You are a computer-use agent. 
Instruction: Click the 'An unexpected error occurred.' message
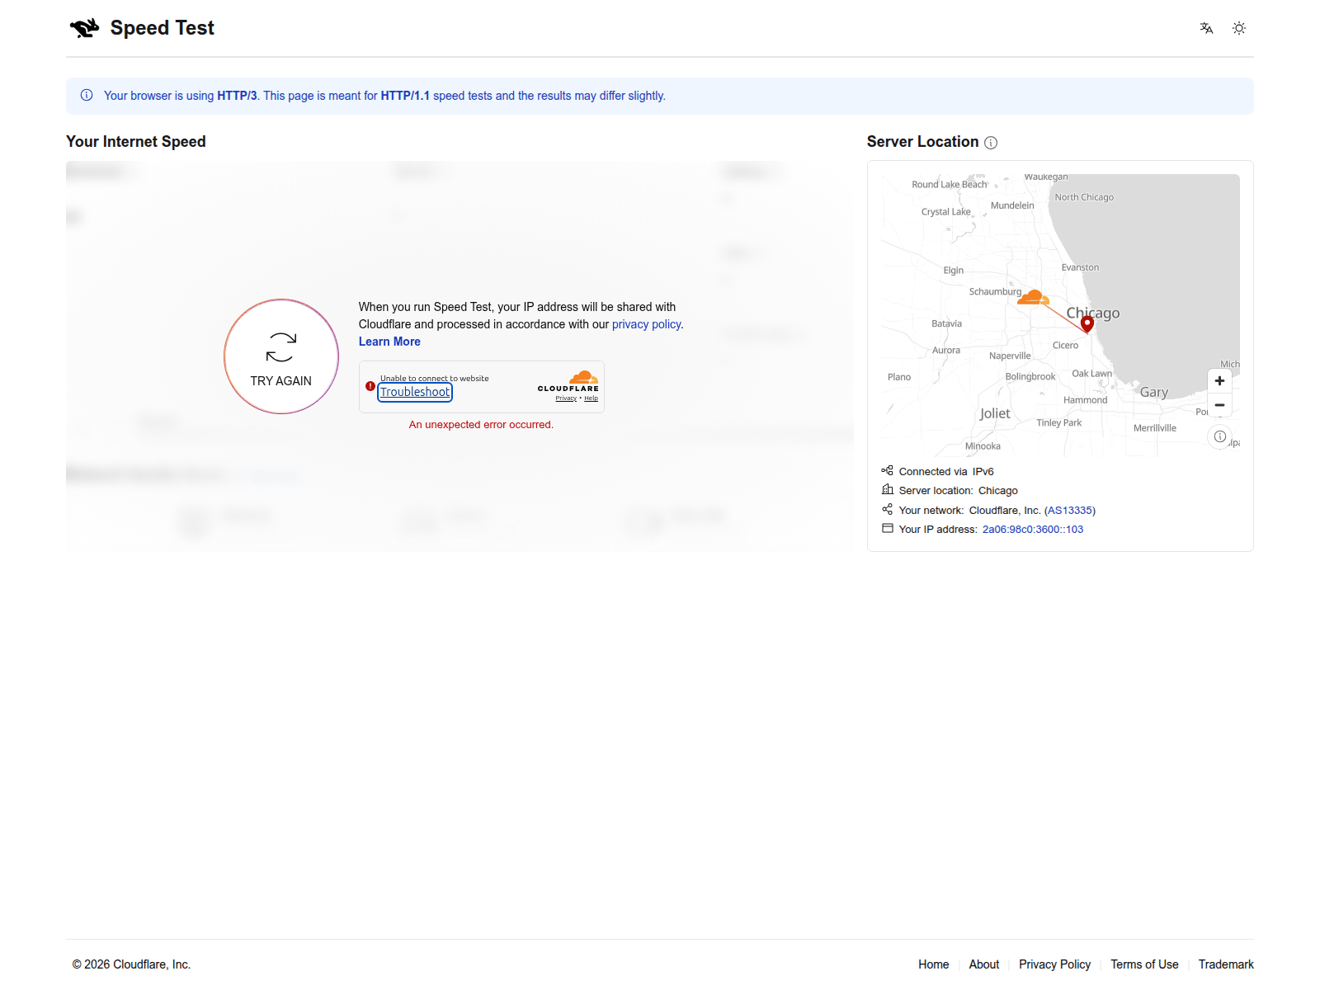point(481,425)
